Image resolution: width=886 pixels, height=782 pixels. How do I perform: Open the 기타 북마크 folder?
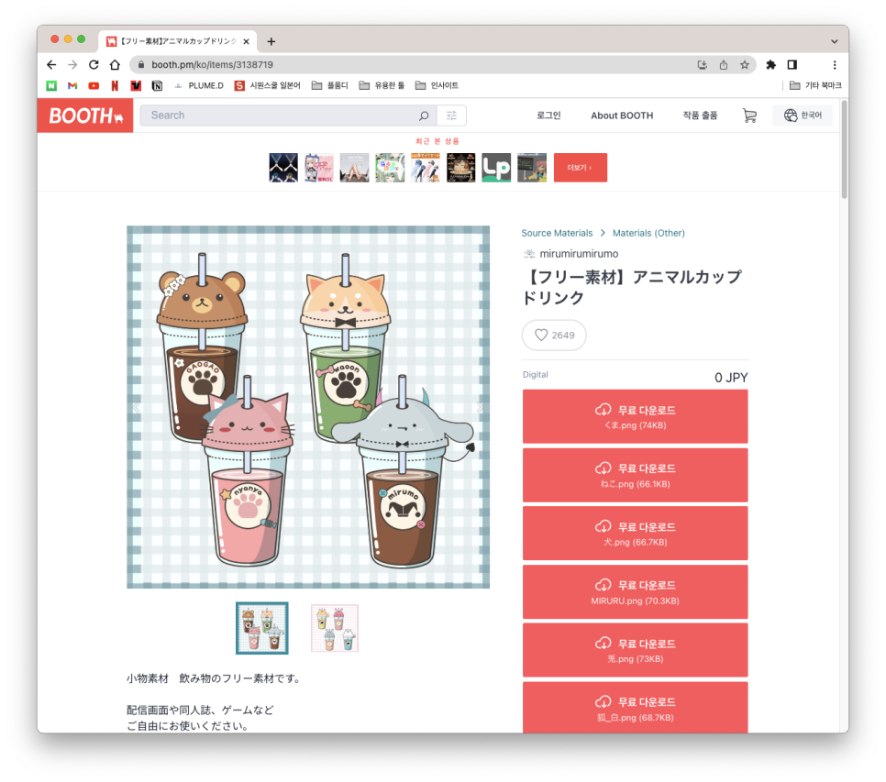point(815,86)
